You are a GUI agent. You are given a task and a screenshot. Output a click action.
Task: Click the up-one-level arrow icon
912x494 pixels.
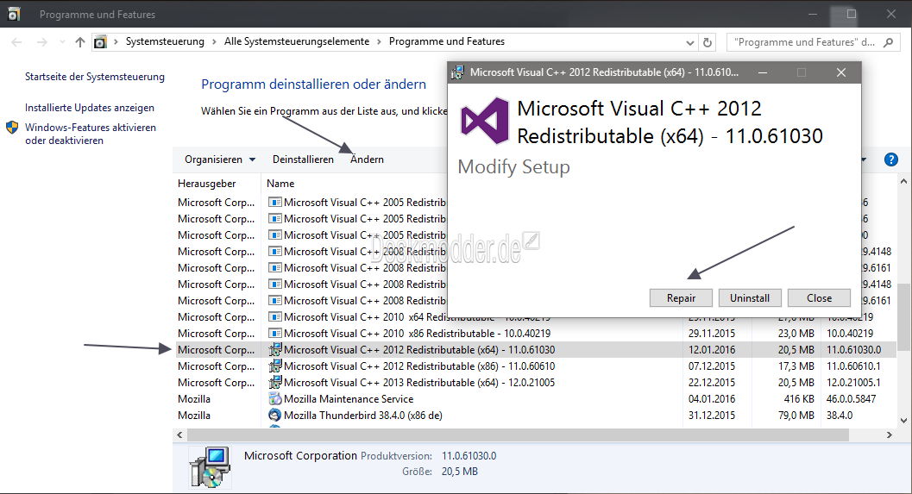click(x=79, y=42)
